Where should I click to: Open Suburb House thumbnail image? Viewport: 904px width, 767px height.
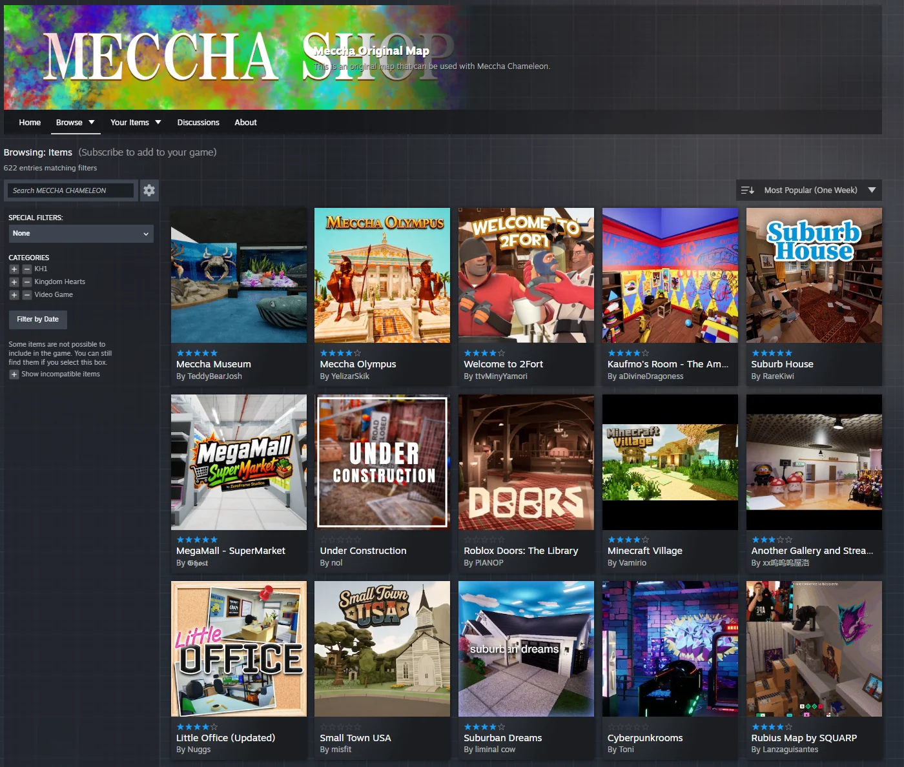pyautogui.click(x=814, y=275)
